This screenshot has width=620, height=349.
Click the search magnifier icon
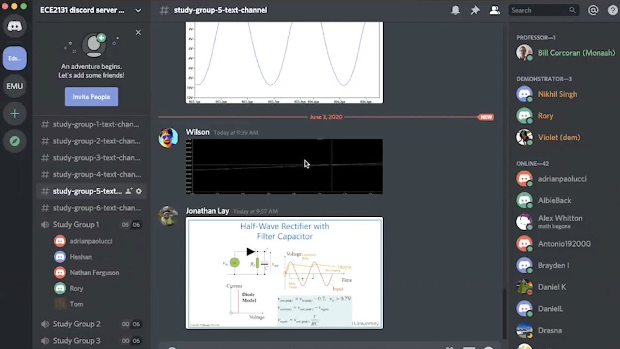[x=572, y=10]
